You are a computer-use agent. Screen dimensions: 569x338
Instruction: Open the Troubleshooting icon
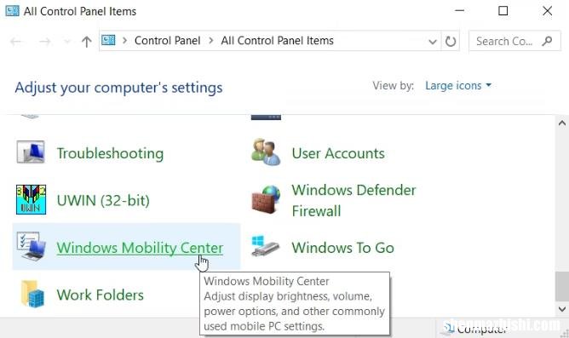click(x=31, y=152)
